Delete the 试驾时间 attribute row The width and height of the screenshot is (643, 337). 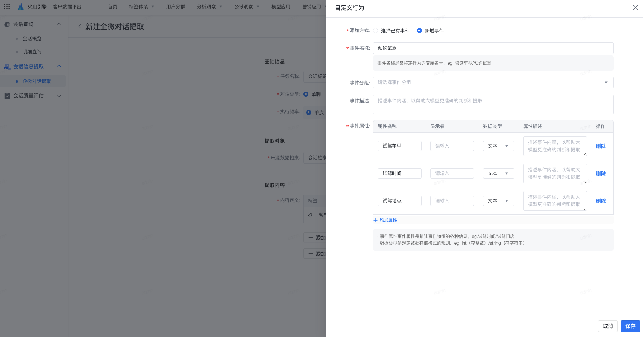click(601, 173)
